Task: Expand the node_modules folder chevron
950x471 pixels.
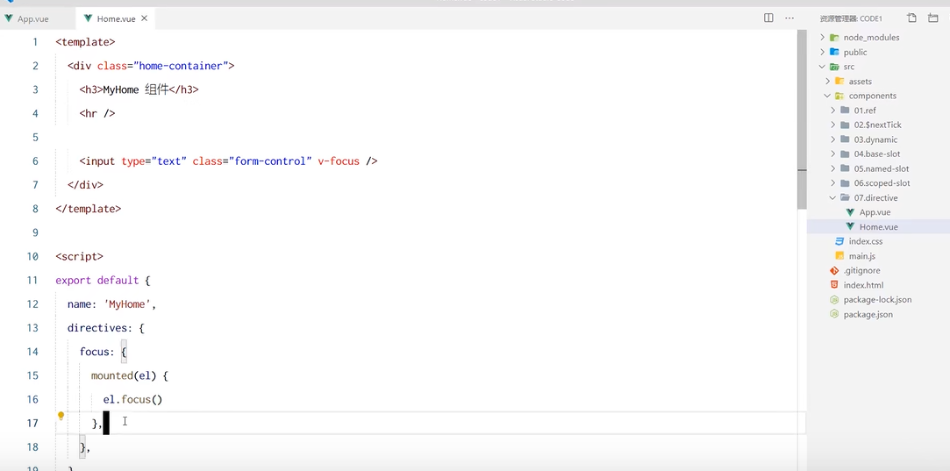Action: click(x=822, y=37)
